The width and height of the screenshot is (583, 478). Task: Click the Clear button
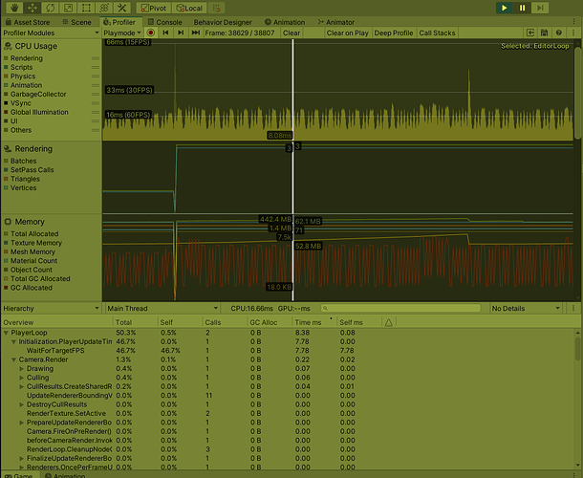291,33
